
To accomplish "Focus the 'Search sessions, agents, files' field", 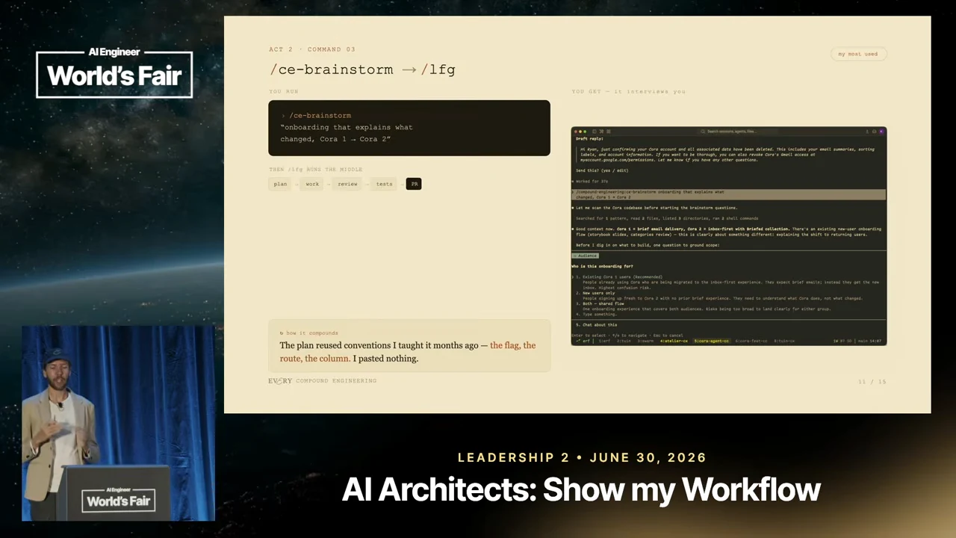I will tap(737, 131).
